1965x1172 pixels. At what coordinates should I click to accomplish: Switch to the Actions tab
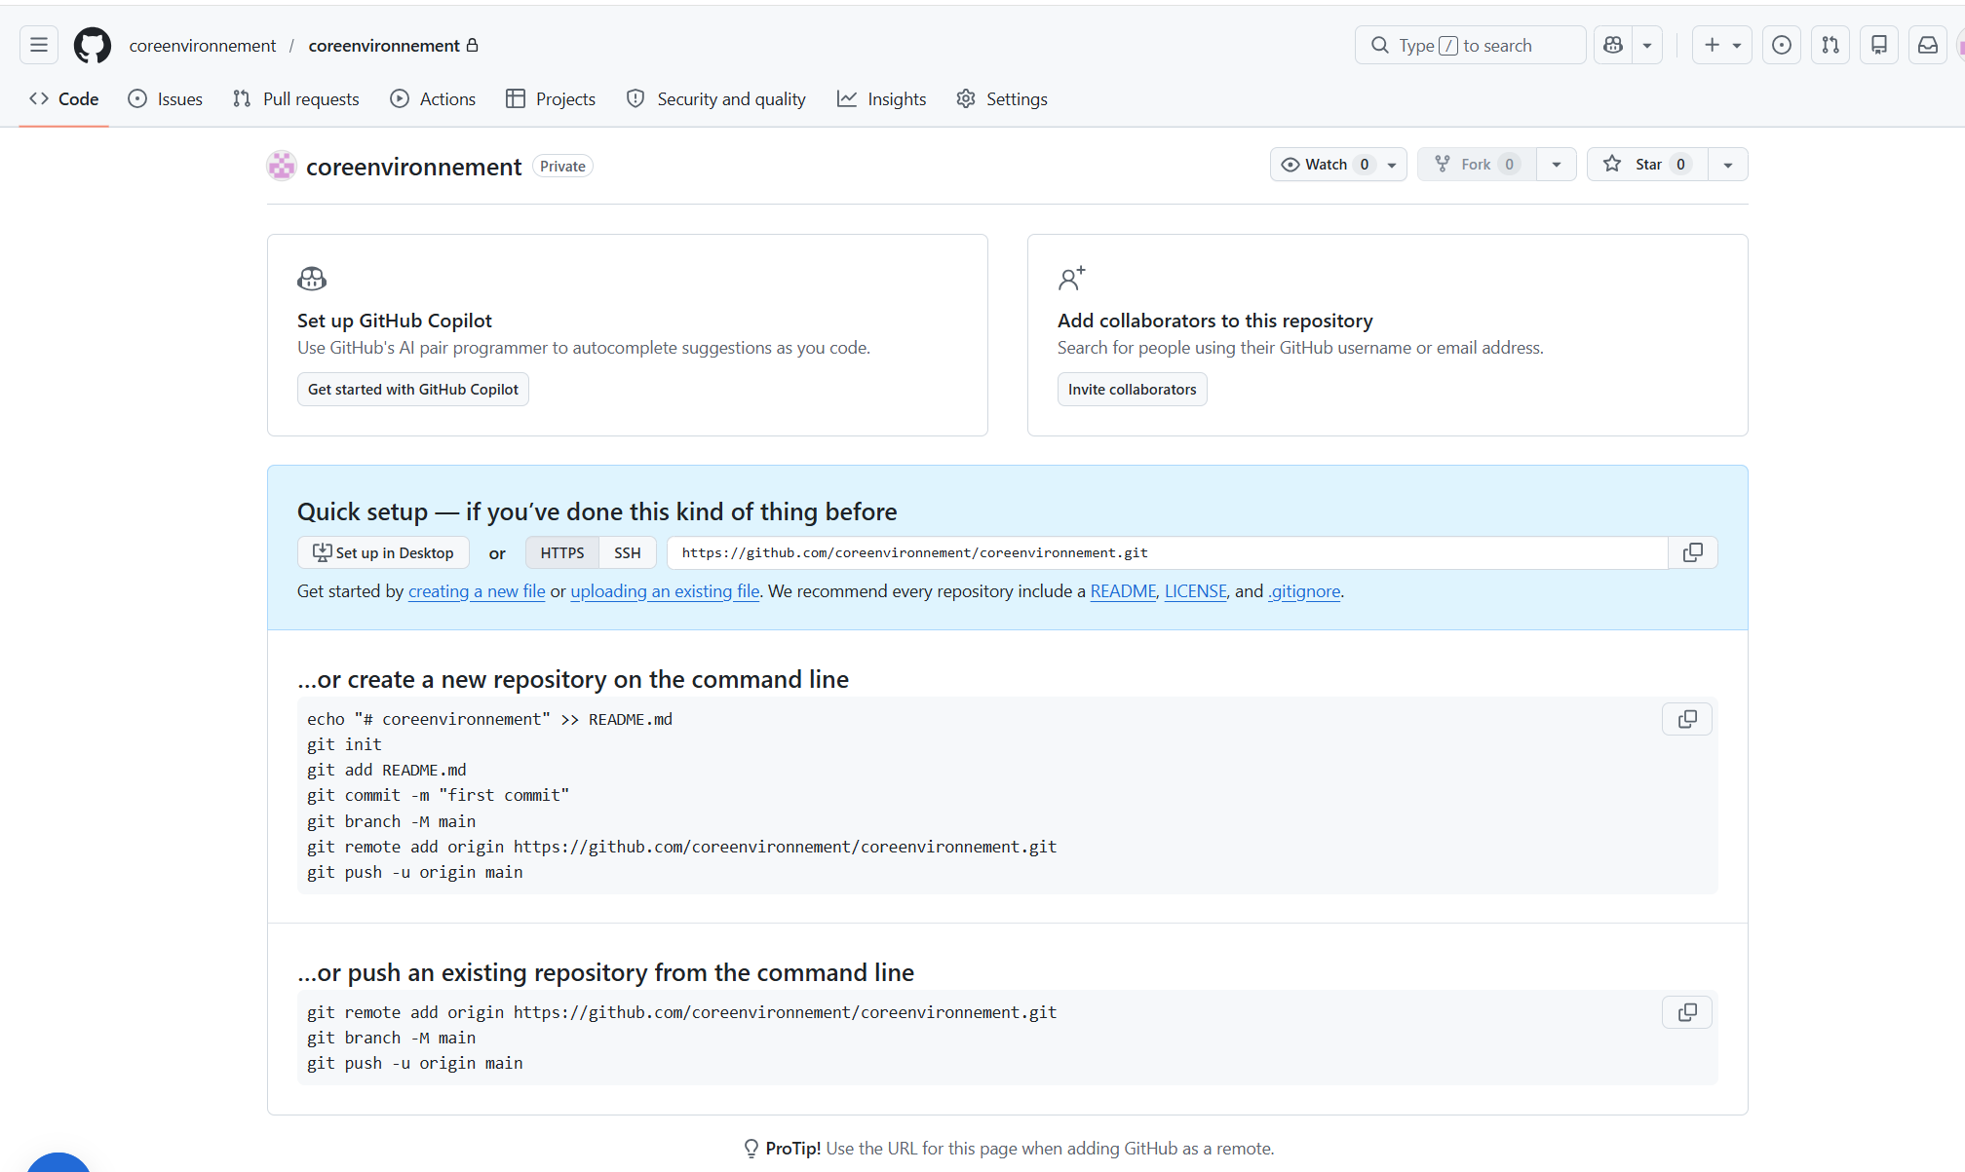pyautogui.click(x=433, y=98)
